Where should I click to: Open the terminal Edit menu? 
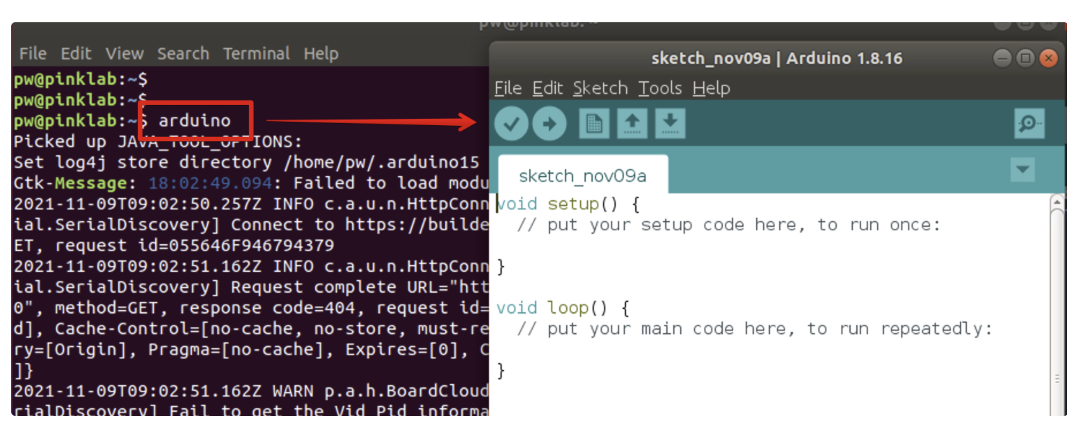[76, 54]
